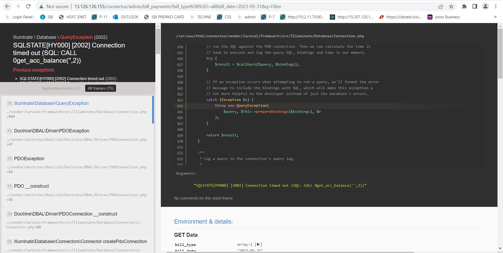503x253 pixels.
Task: Open the SBI bookmark
Action: (47, 17)
